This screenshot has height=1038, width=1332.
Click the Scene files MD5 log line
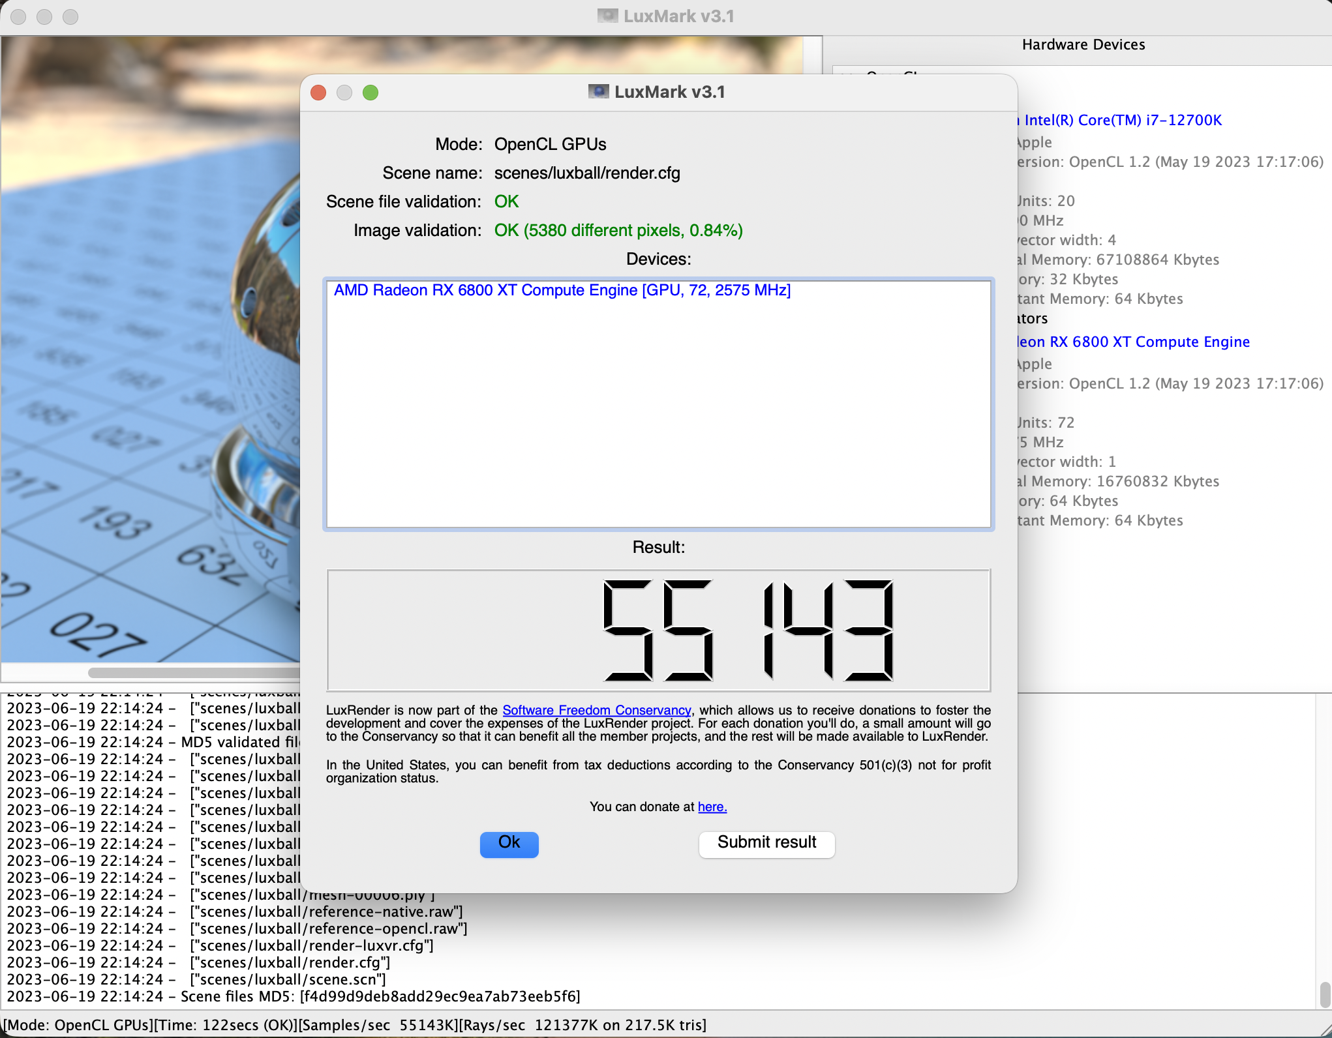pyautogui.click(x=294, y=996)
